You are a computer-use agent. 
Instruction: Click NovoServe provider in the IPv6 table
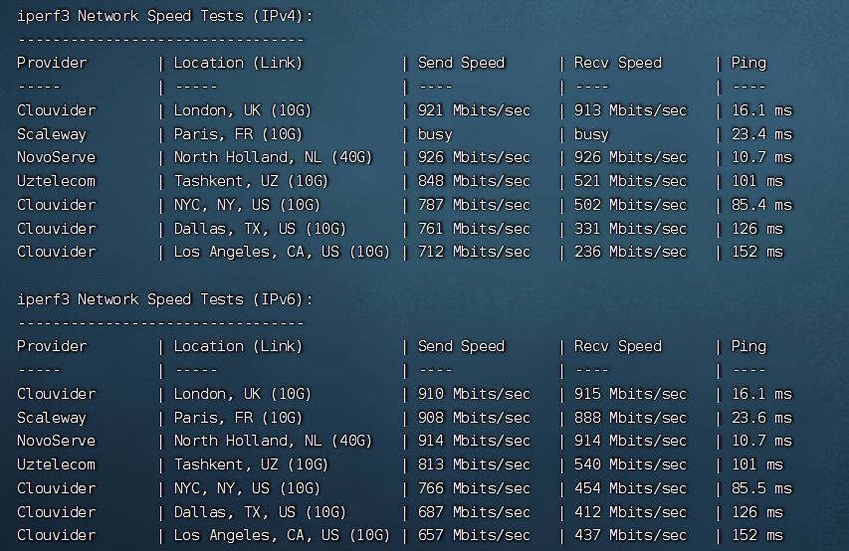click(x=56, y=442)
